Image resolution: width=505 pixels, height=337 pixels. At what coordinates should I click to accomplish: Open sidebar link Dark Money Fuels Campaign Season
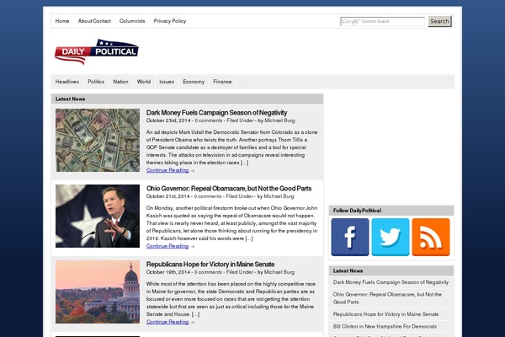tap(391, 282)
